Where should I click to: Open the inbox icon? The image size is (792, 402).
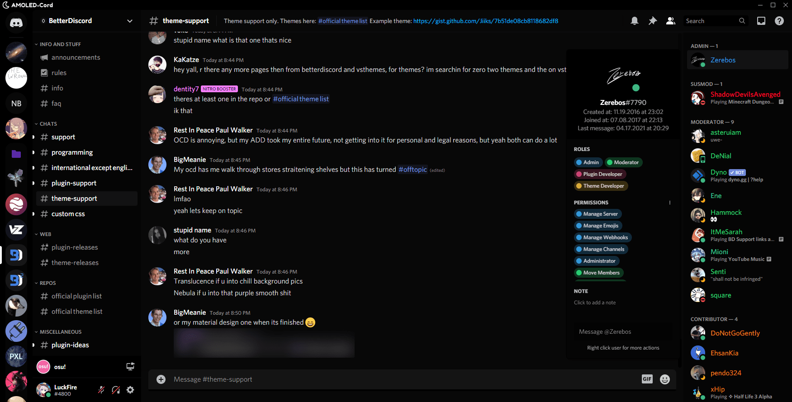[761, 21]
